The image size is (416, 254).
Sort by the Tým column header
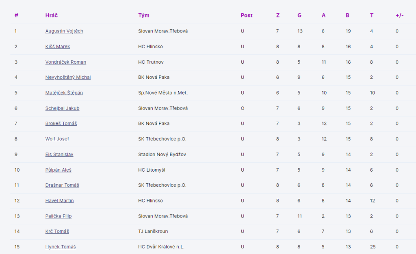click(x=144, y=15)
